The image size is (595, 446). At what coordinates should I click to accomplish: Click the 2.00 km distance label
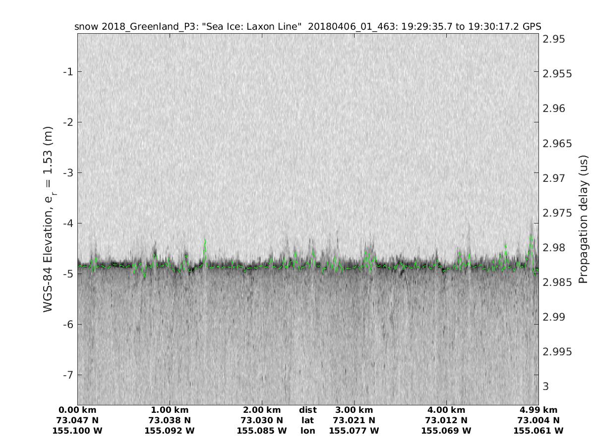262,410
